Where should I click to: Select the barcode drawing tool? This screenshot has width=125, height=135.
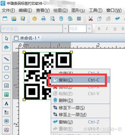point(7,121)
